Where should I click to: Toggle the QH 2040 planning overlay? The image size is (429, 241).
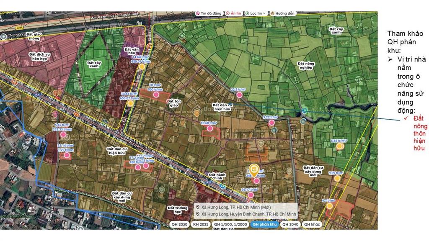coord(290,224)
